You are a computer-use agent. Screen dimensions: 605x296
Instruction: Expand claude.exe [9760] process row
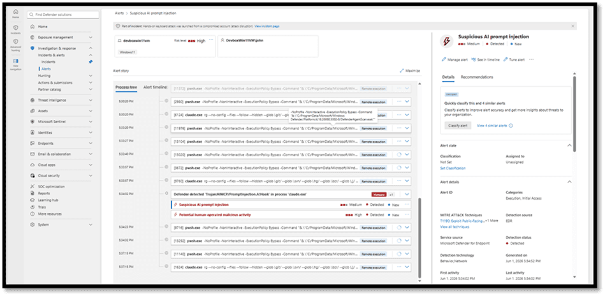click(407, 181)
